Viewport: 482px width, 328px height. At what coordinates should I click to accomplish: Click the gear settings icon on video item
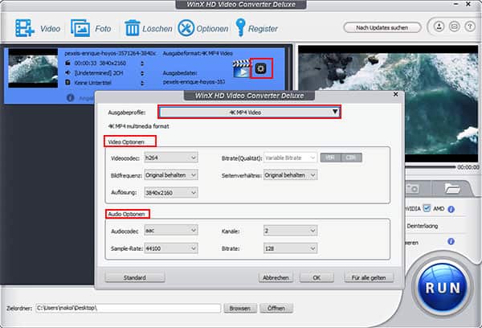point(260,68)
